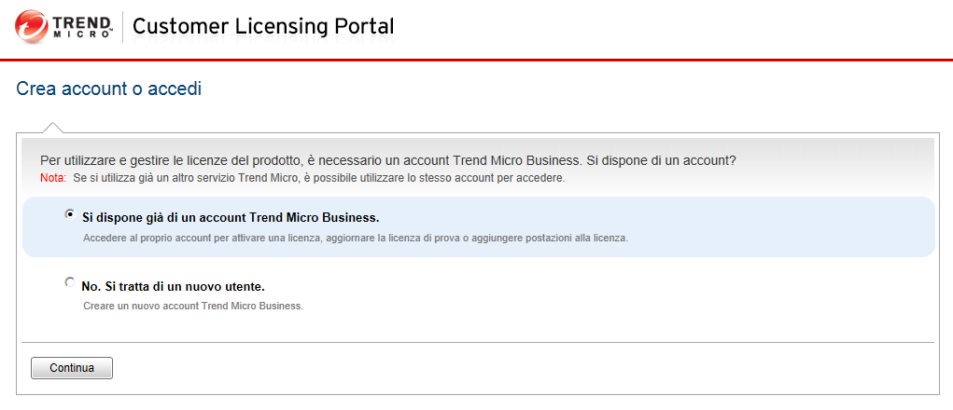Click label 'Si dispone già di un account'
This screenshot has width=953, height=410.
tap(231, 218)
